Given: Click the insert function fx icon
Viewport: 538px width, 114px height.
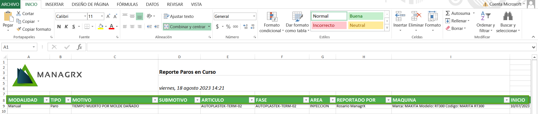Looking at the screenshot, I should point(79,47).
